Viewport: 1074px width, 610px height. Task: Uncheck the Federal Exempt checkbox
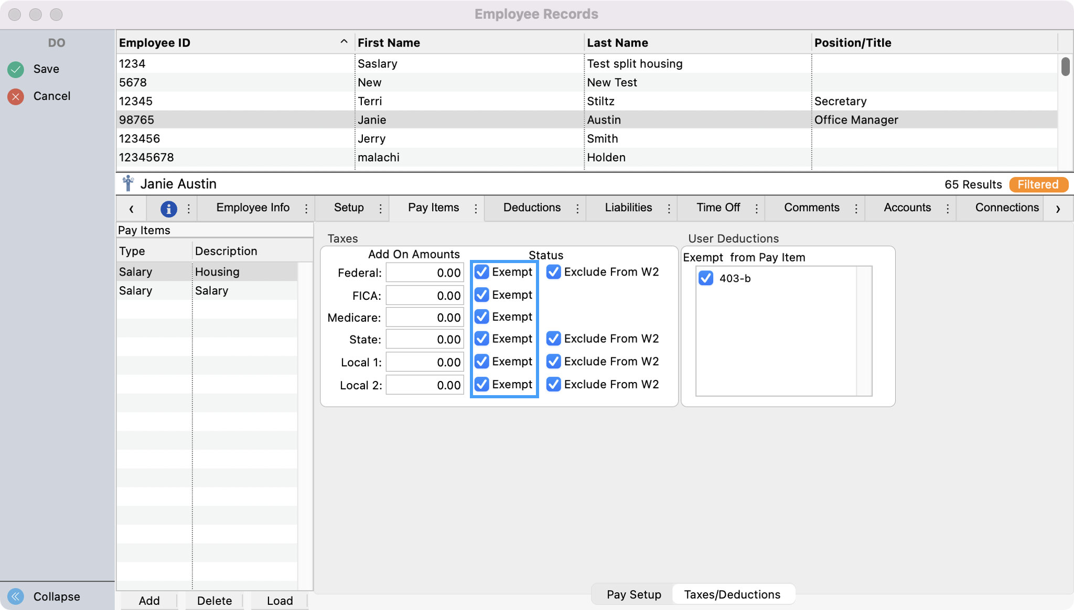coord(481,272)
